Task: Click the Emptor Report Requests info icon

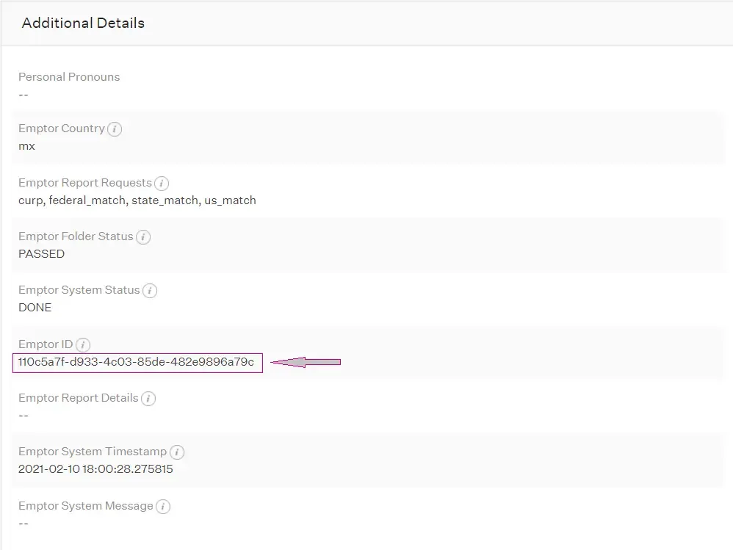Action: (x=161, y=183)
